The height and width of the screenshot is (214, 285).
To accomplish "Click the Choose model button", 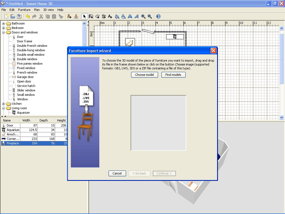I will 144,75.
